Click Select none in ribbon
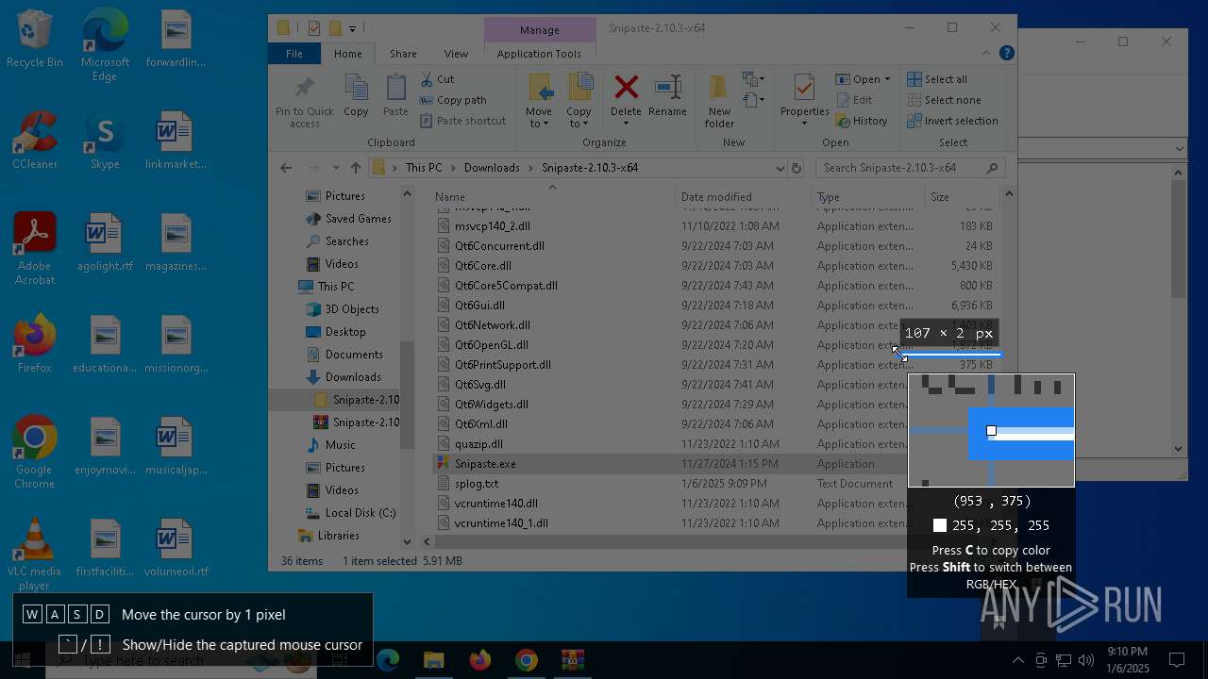The image size is (1208, 679). pyautogui.click(x=944, y=100)
